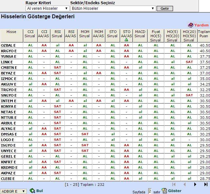Select the OZBAL E stock row
This screenshot has width=210, height=194.
pos(8,45)
